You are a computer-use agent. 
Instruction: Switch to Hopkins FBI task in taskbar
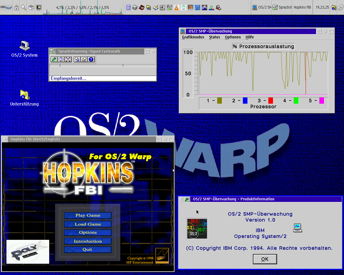click(302, 8)
